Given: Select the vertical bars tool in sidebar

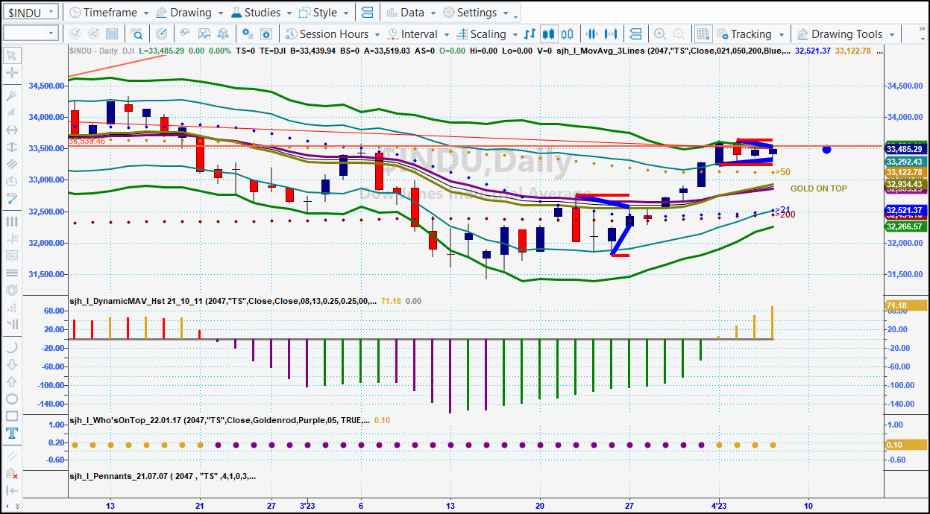Looking at the screenshot, I should coord(12,221).
